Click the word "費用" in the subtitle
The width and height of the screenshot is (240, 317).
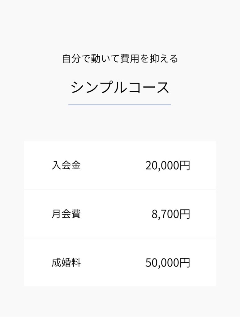click(x=129, y=59)
